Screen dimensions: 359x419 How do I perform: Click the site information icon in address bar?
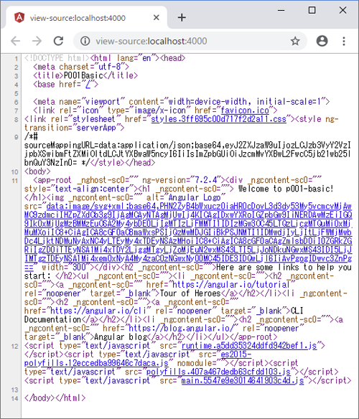pyautogui.click(x=85, y=41)
